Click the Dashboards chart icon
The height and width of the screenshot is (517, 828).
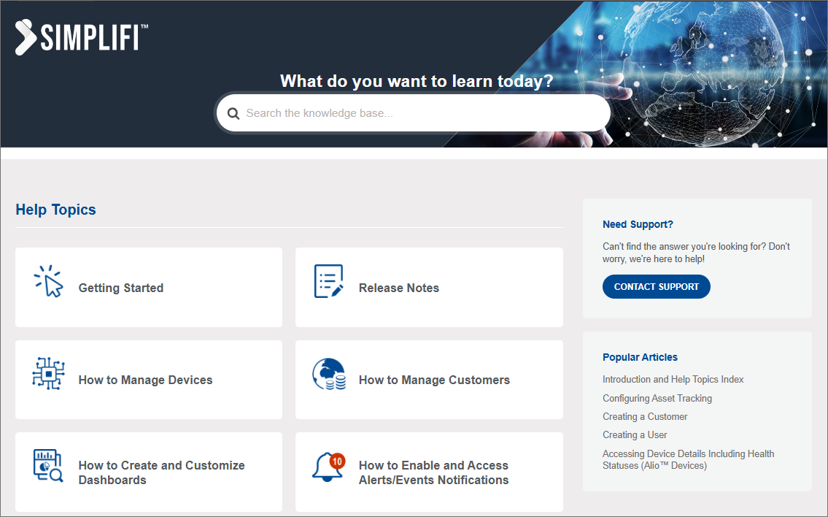(x=48, y=465)
